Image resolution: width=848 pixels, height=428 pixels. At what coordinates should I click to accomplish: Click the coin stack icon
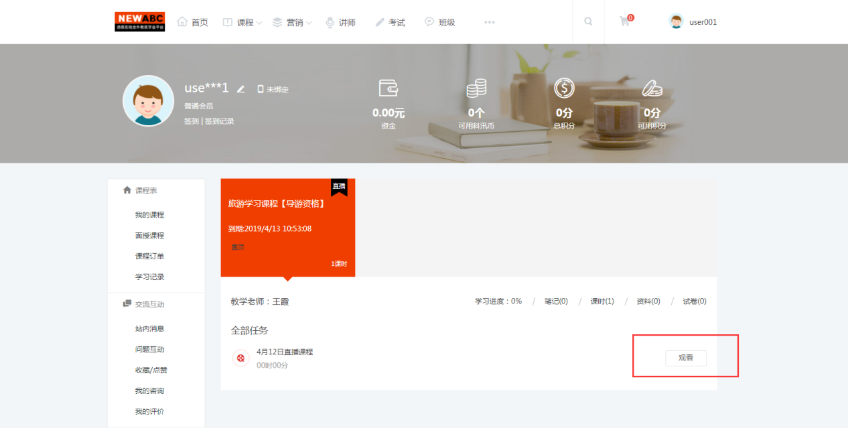476,88
